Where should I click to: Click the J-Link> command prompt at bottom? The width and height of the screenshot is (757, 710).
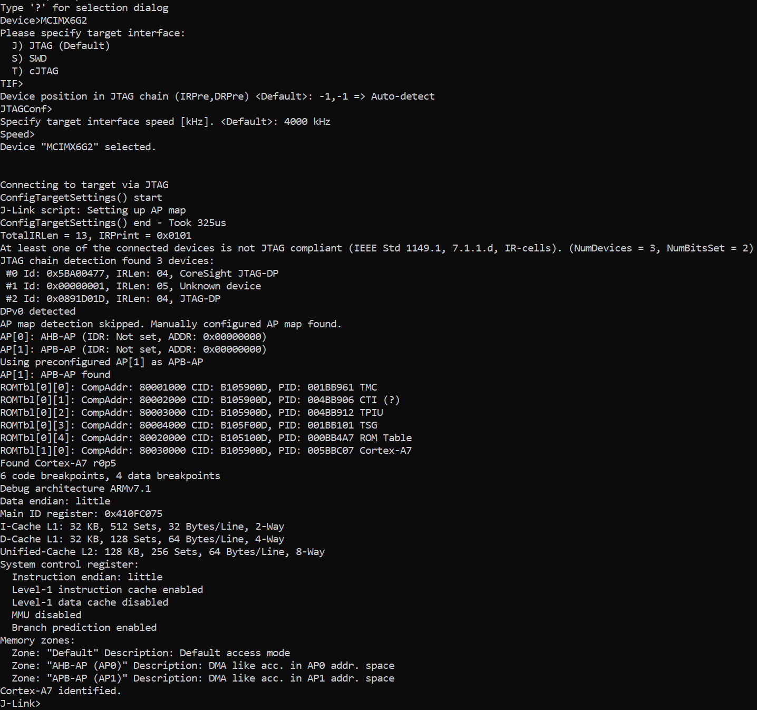(21, 703)
